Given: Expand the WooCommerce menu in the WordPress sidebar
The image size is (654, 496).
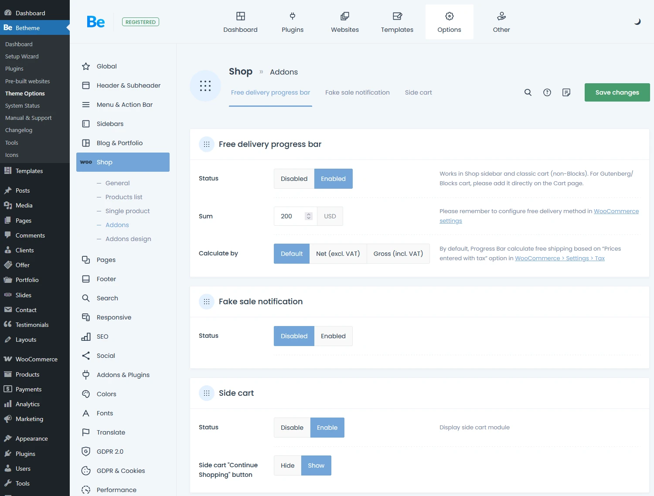Looking at the screenshot, I should pos(36,359).
